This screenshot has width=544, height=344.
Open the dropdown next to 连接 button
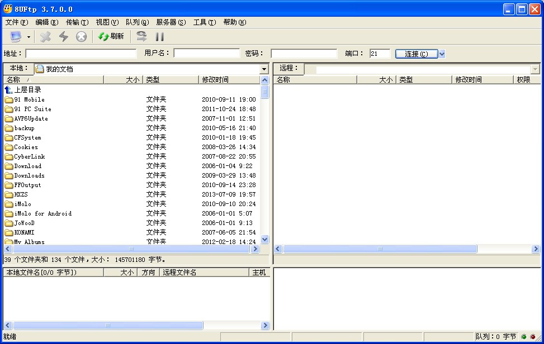[441, 54]
